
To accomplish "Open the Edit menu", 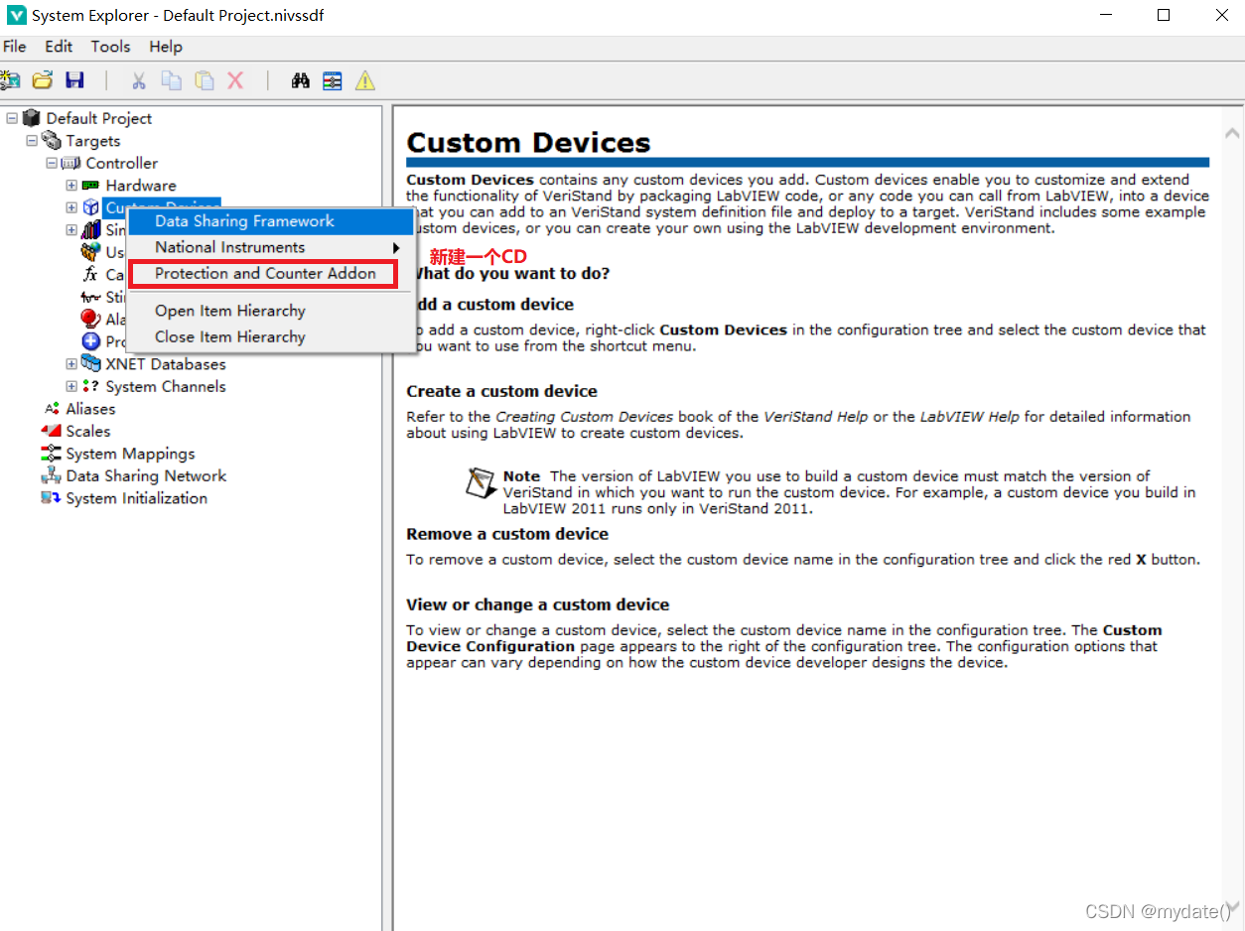I will coord(59,47).
